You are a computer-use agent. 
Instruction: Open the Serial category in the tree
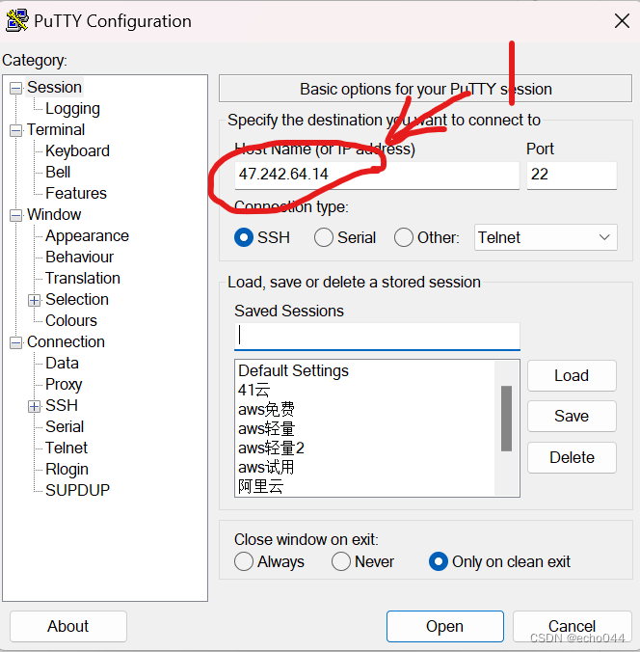(65, 426)
